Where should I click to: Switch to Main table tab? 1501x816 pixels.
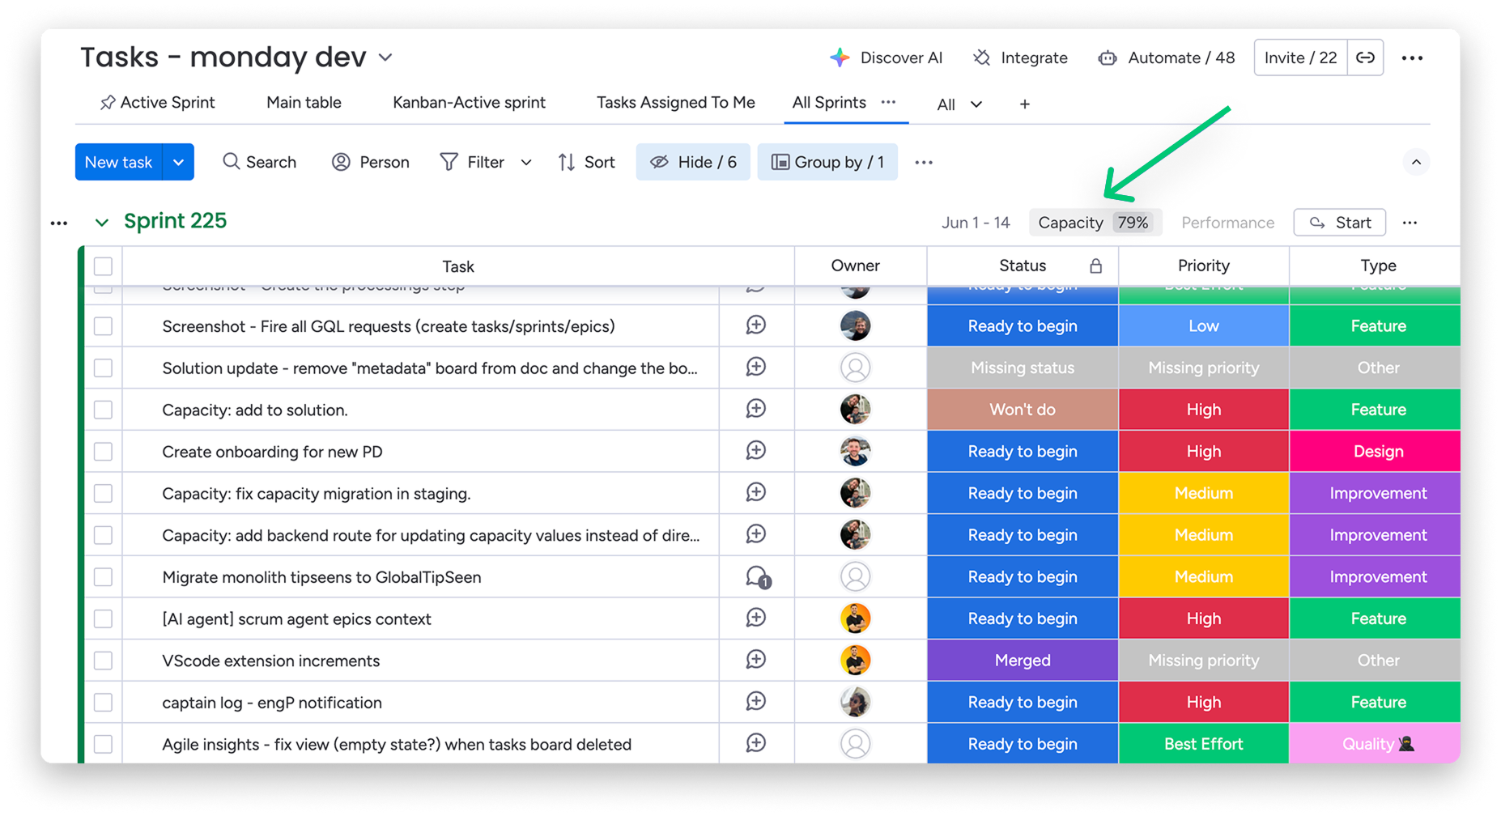304,103
